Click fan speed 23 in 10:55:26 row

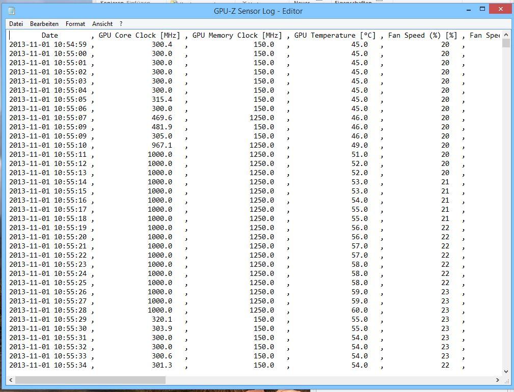445,292
